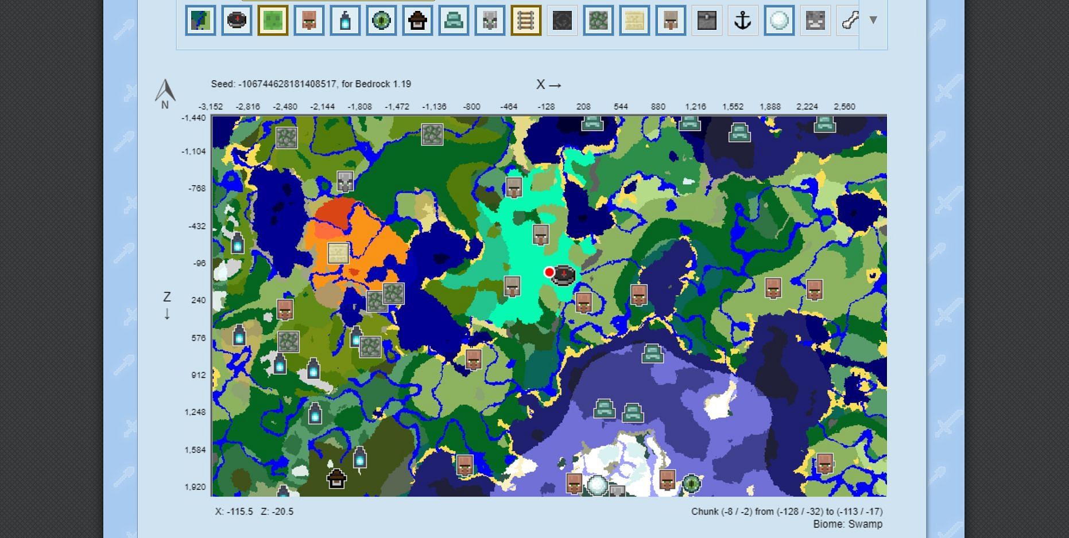Toggle the Witch Hut filter in the toolbar

point(417,21)
